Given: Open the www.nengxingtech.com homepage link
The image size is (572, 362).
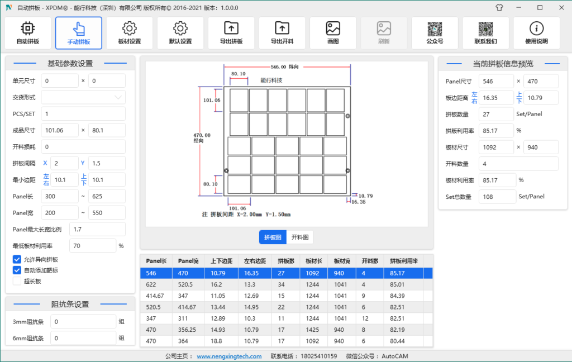Looking at the screenshot, I should [230, 356].
